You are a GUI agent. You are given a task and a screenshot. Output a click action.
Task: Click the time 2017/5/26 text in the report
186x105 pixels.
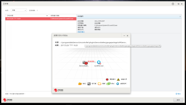[x=69, y=45]
